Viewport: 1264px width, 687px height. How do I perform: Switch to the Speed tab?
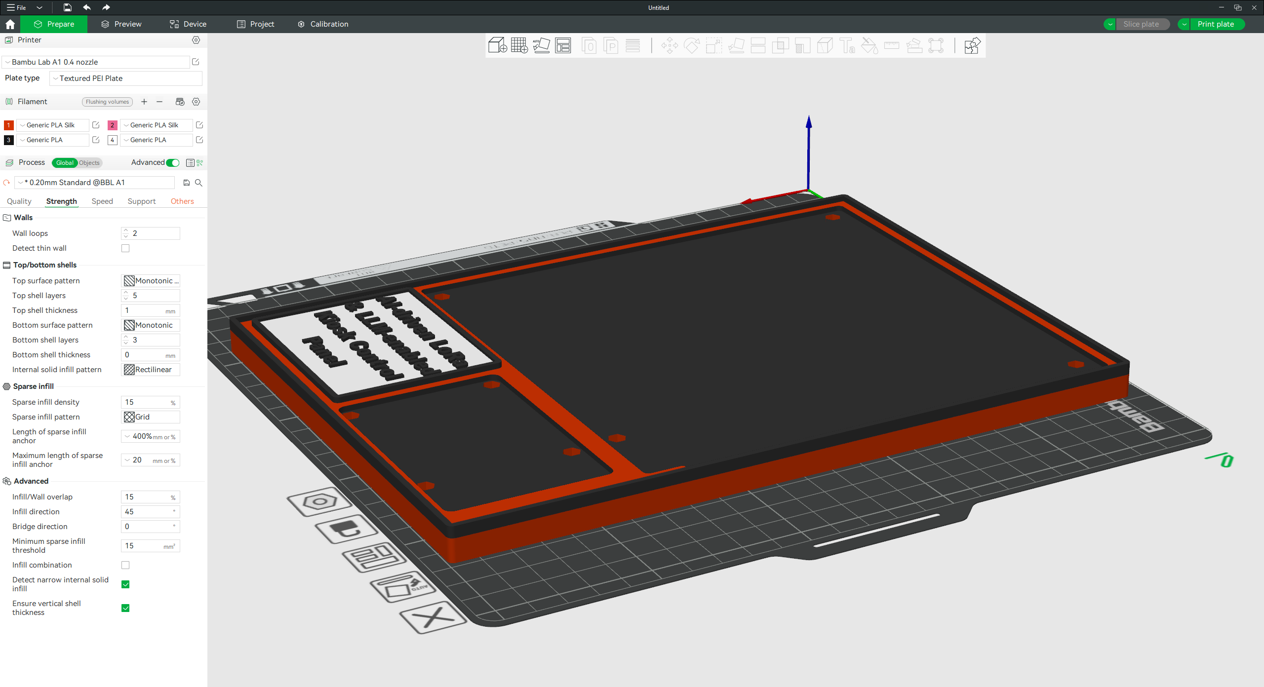point(102,201)
